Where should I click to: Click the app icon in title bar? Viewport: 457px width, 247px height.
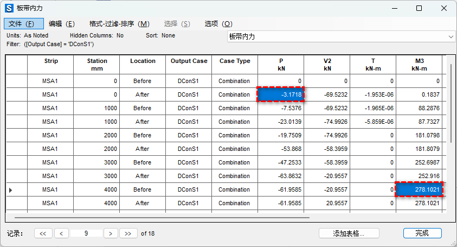coord(10,8)
